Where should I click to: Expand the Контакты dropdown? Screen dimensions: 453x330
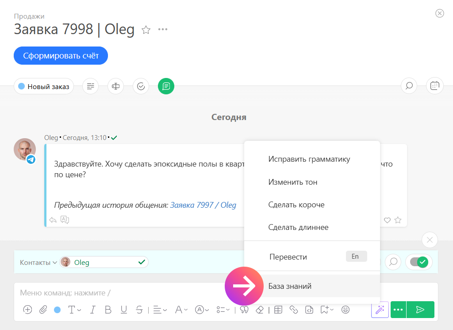38,262
